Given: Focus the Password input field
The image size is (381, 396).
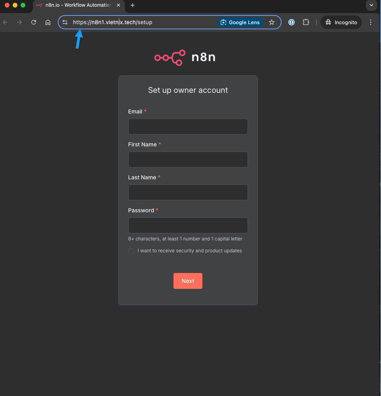Looking at the screenshot, I should (x=188, y=225).
